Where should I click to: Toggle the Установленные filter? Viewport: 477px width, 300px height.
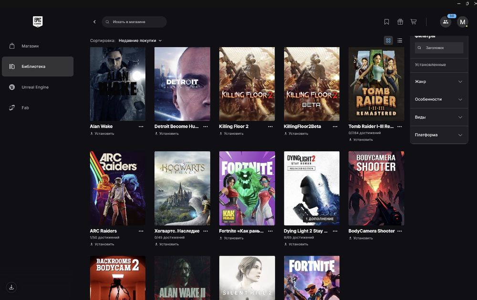tap(439, 65)
